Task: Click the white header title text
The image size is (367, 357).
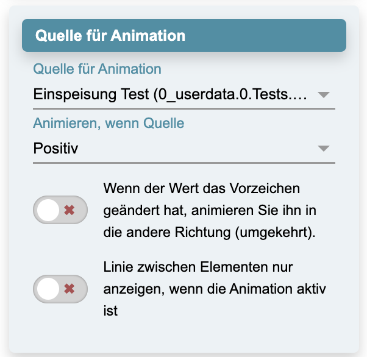Action: [x=110, y=35]
